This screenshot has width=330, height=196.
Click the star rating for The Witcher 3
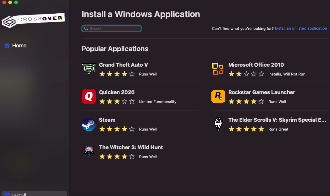click(x=117, y=157)
